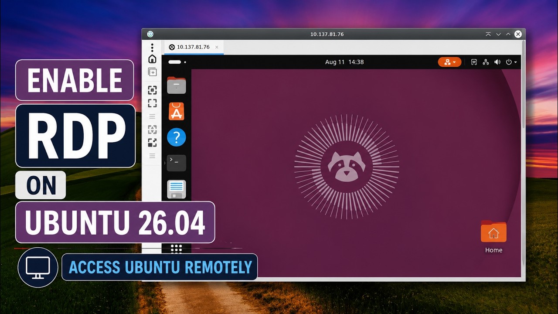Open the calendar by clicking Aug 11 14:38
The image size is (558, 314).
tap(344, 62)
